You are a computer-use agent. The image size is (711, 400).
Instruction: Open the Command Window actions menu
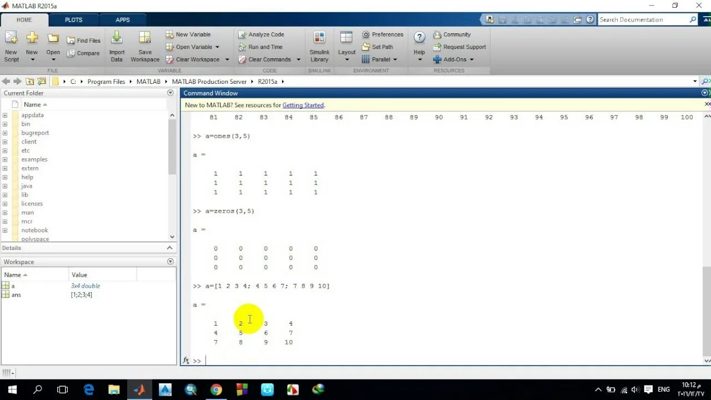coord(705,93)
